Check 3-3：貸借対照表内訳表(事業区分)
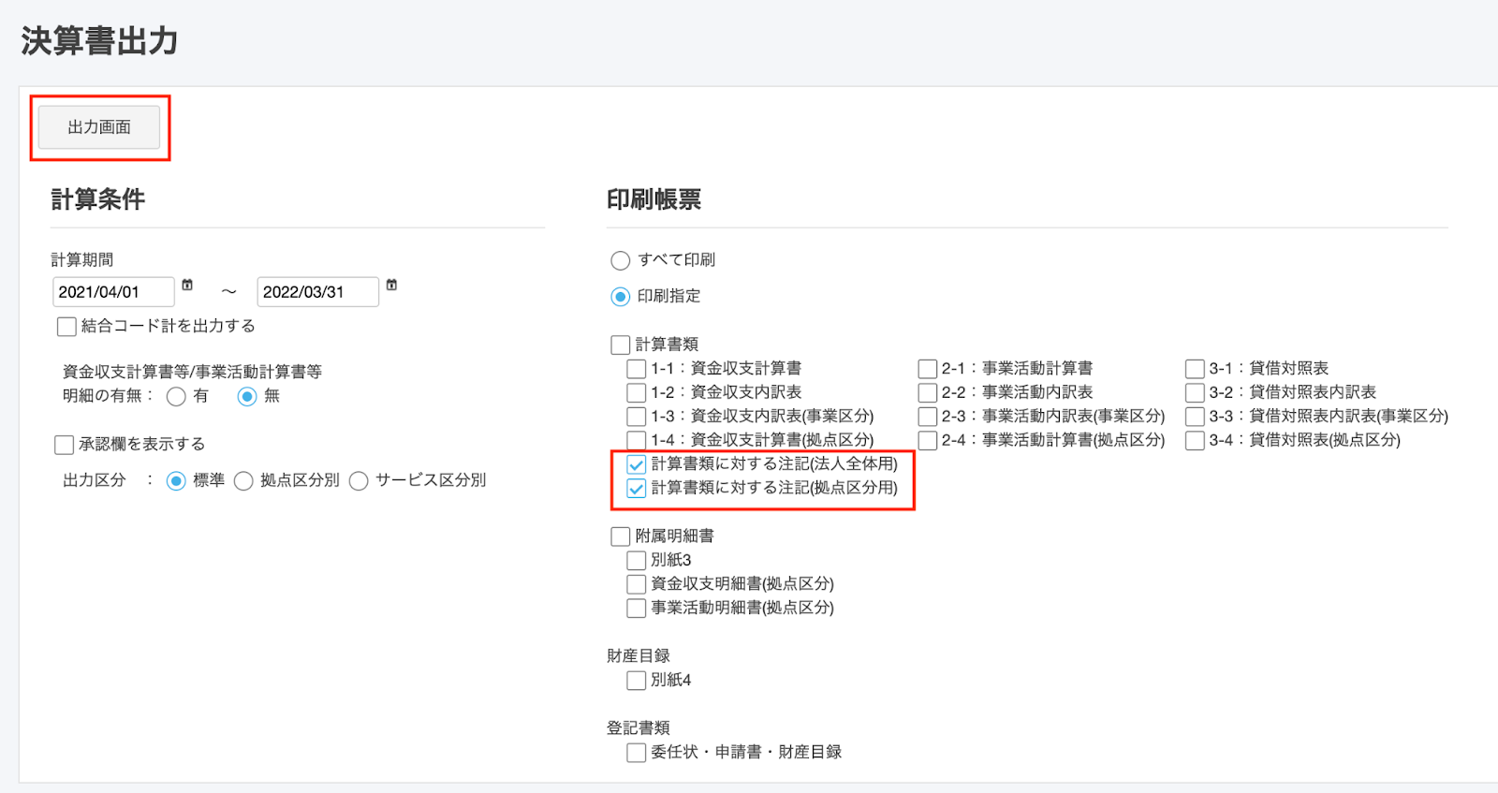The width and height of the screenshot is (1498, 793). pyautogui.click(x=1195, y=417)
